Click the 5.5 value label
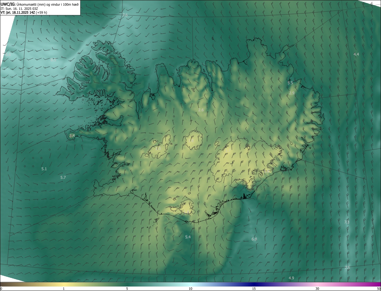Screen dimensions: 381x291 [x=290, y=83]
